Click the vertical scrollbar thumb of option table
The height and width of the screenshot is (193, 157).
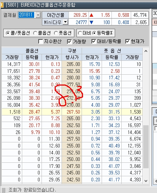[x=146, y=147]
